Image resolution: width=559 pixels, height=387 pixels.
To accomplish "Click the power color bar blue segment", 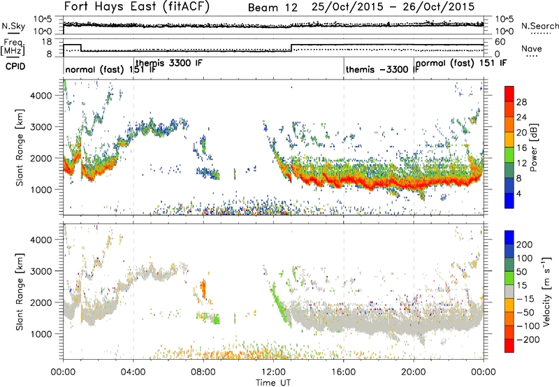I will pos(509,200).
